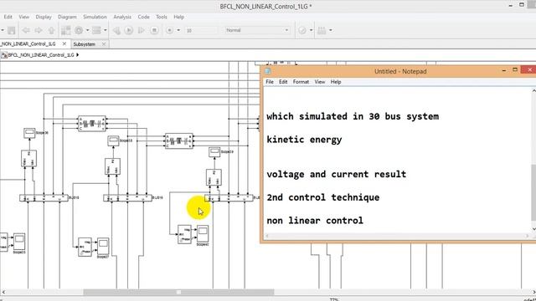Expand the breadcrumb arrow after BFCL_NON_LINEAR_Control_1LG
536x301 pixels.
point(78,55)
